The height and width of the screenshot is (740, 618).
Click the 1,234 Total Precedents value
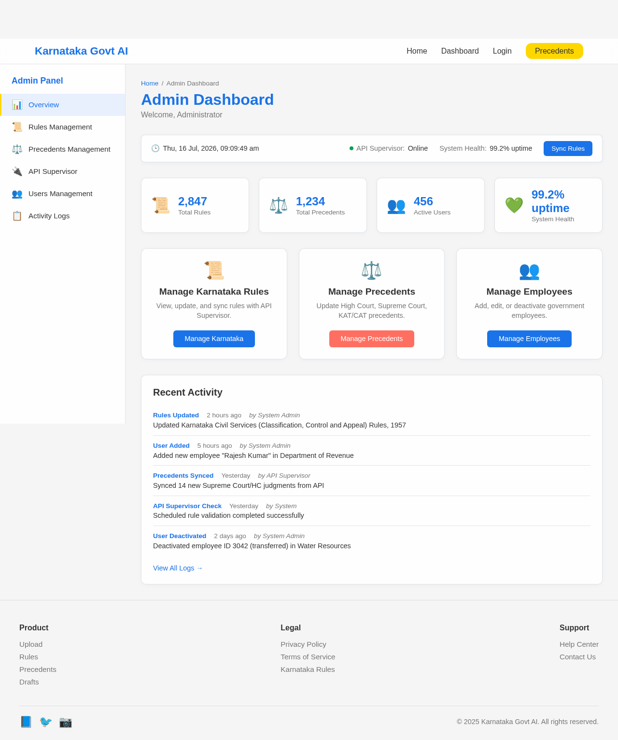tap(310, 201)
